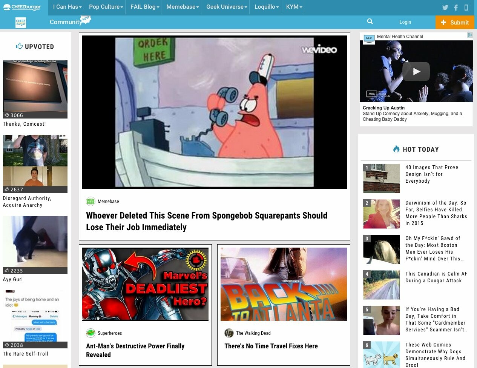Click The Walking Dead channel icon

[229, 333]
